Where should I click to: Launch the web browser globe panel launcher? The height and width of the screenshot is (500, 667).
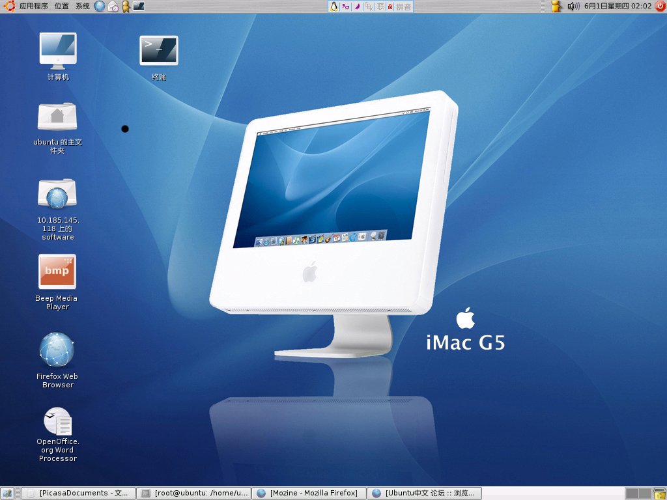pos(99,6)
